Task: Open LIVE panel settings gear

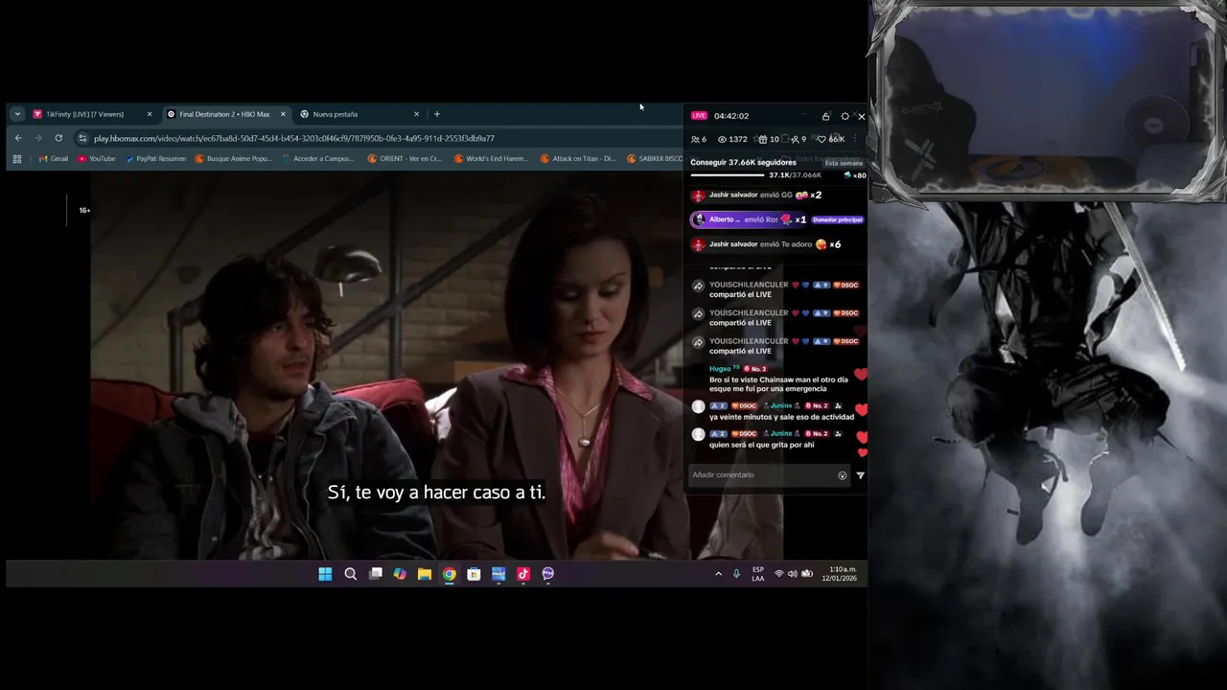Action: click(845, 116)
